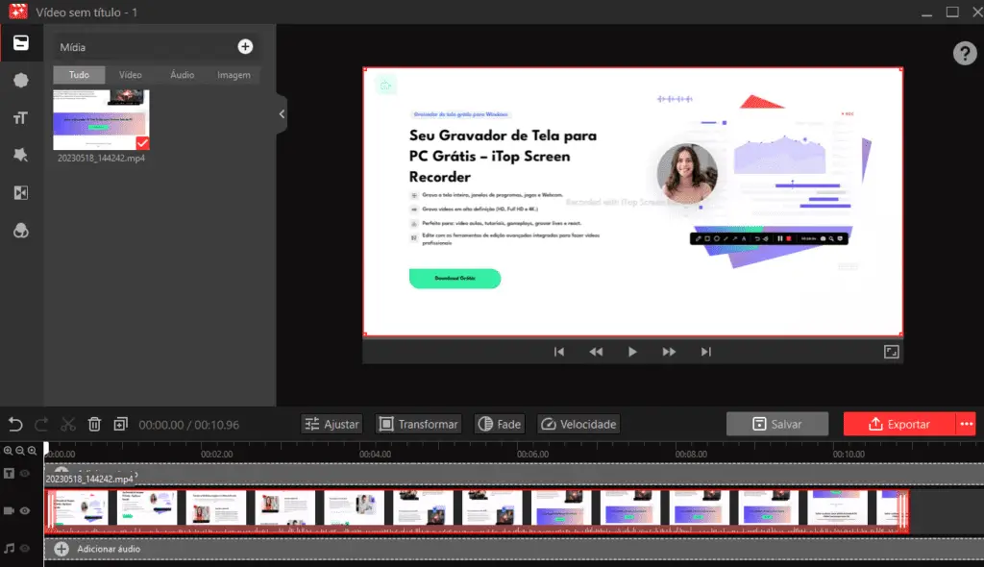Switch to the Imagem tab
The width and height of the screenshot is (984, 567).
234,75
